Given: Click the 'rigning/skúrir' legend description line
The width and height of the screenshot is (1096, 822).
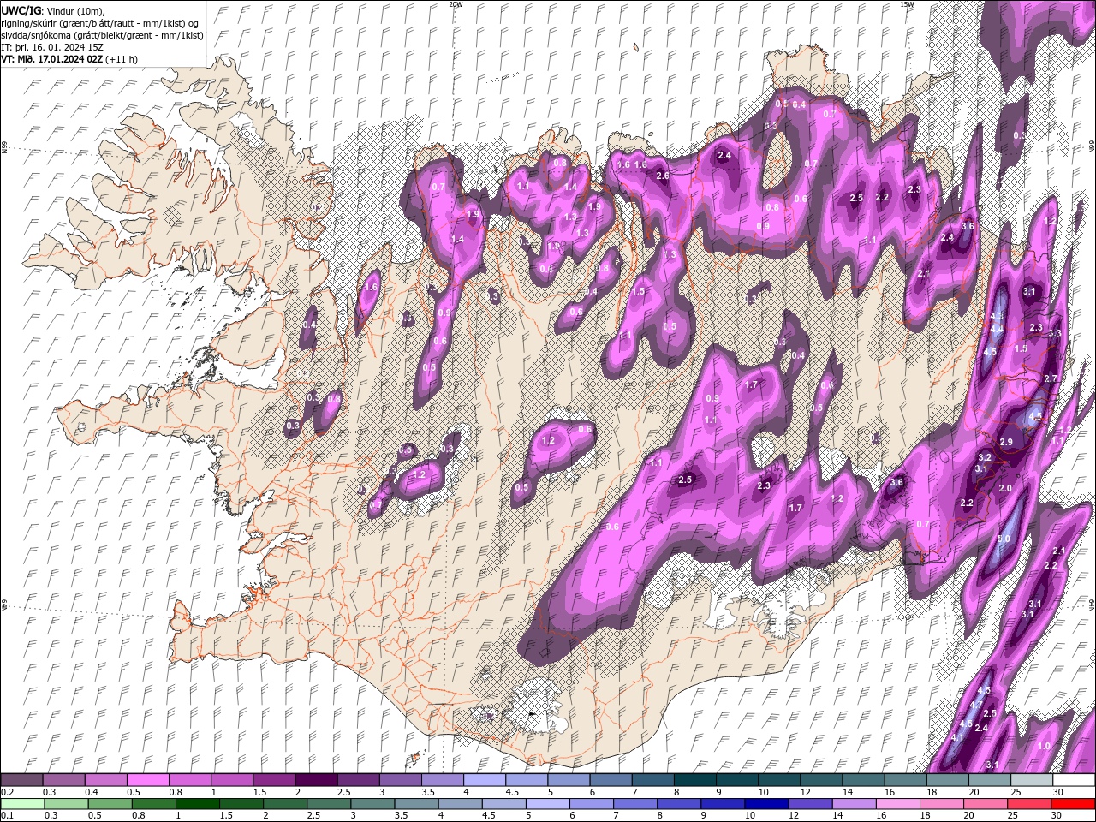Looking at the screenshot, I should point(99,22).
